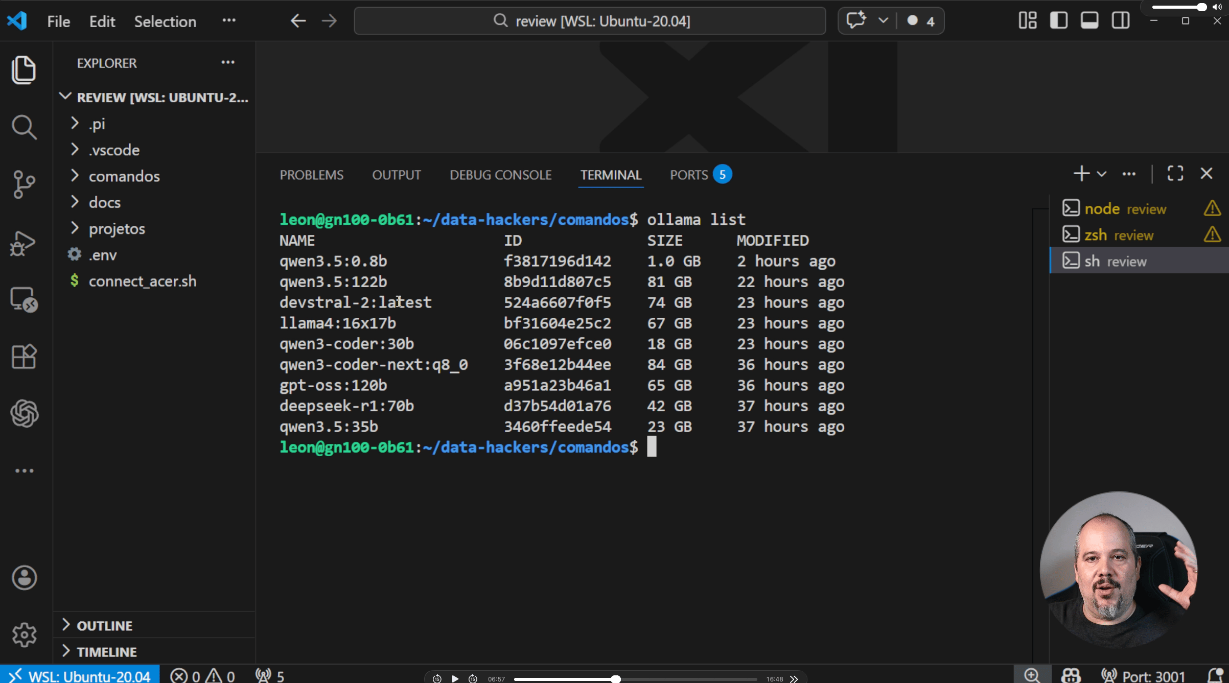Switch to the PORTS tab
The width and height of the screenshot is (1229, 683).
coord(688,175)
